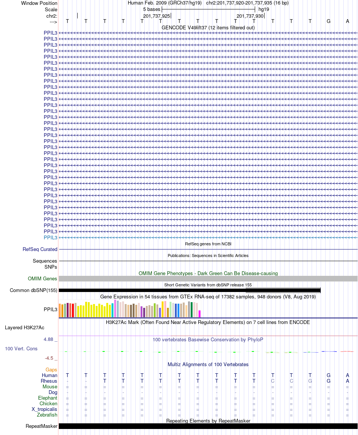Click the Zebrafish species label

47,415
